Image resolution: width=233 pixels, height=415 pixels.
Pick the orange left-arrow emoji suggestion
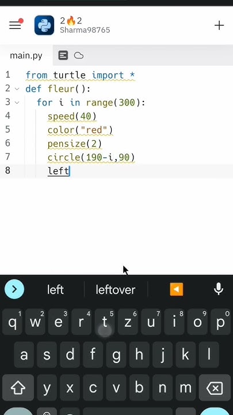click(177, 289)
